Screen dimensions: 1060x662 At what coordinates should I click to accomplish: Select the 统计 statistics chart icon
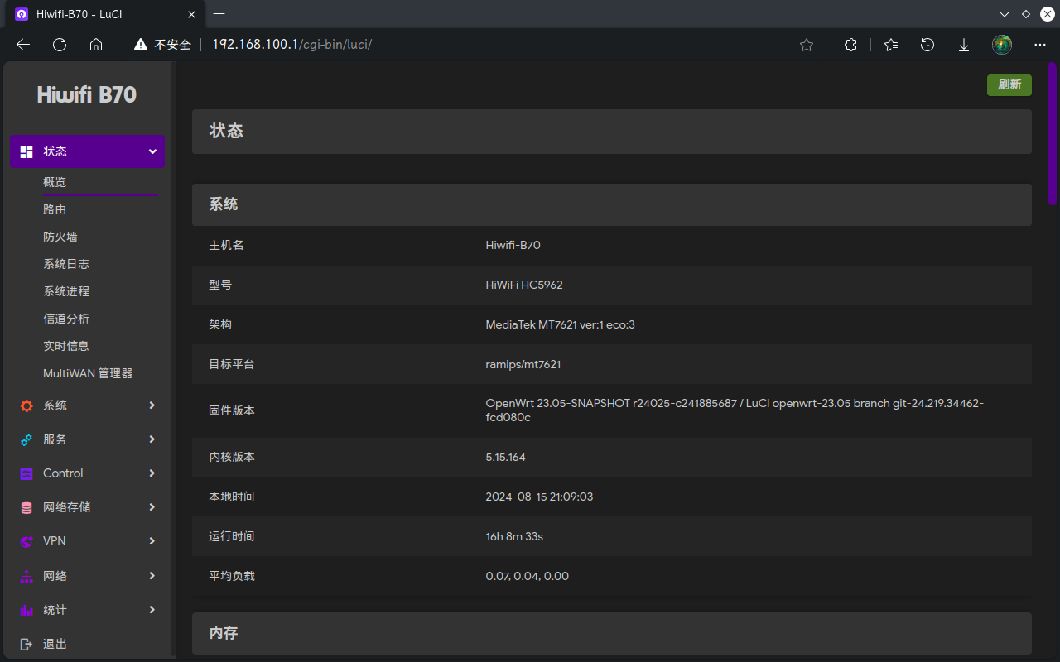(26, 610)
